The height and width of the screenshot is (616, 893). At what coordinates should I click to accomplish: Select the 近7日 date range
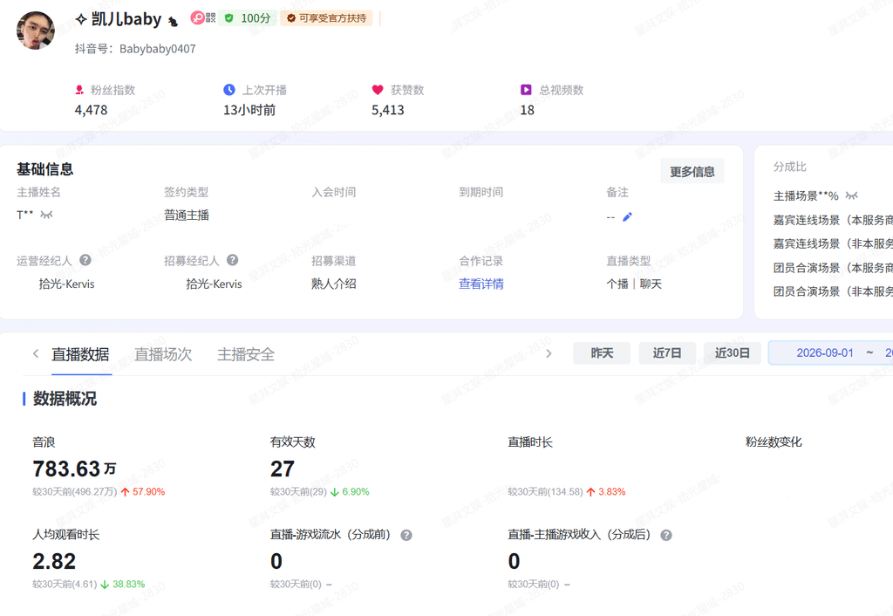click(667, 353)
